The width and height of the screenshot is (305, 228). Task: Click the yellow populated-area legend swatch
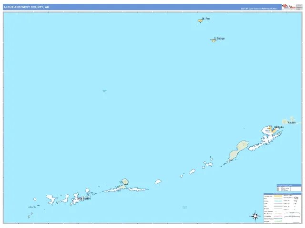pyautogui.click(x=278, y=196)
